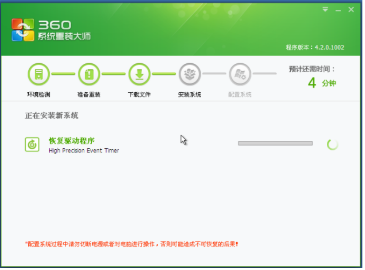Click the 准备重装 step icon

(89, 74)
